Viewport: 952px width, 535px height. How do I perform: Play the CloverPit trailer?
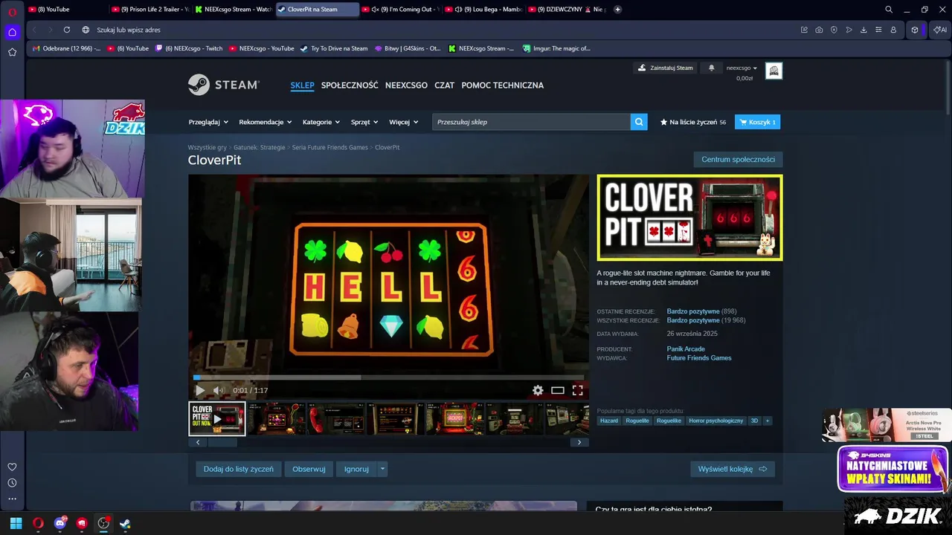coord(199,390)
